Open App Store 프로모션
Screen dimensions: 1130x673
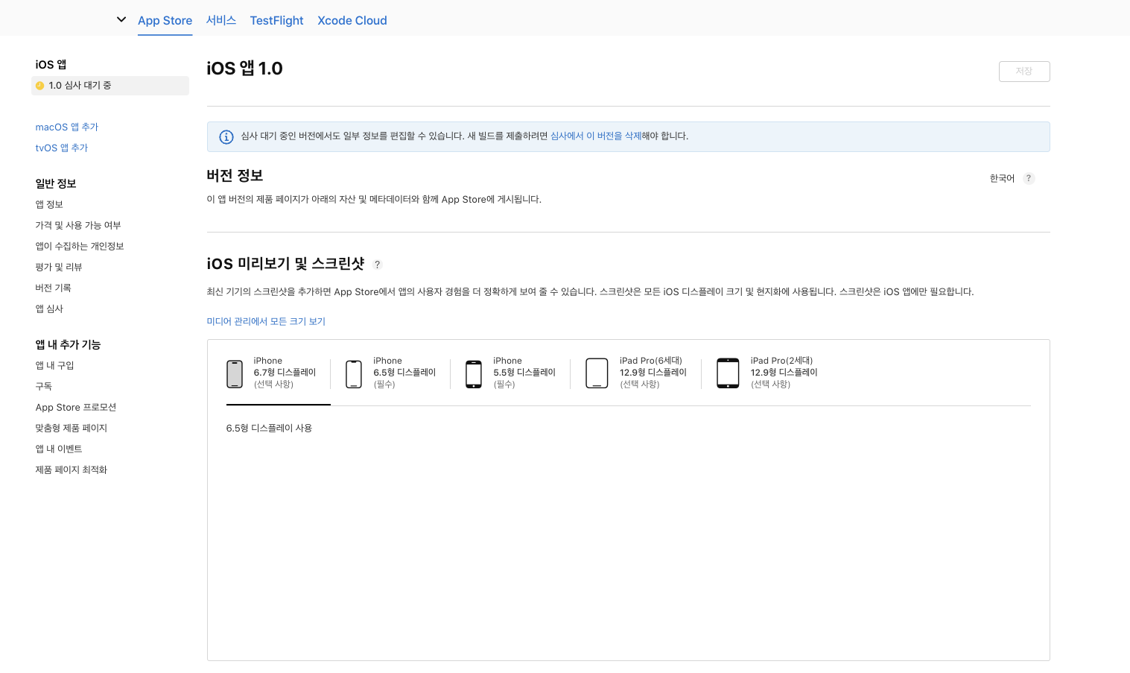pos(76,408)
